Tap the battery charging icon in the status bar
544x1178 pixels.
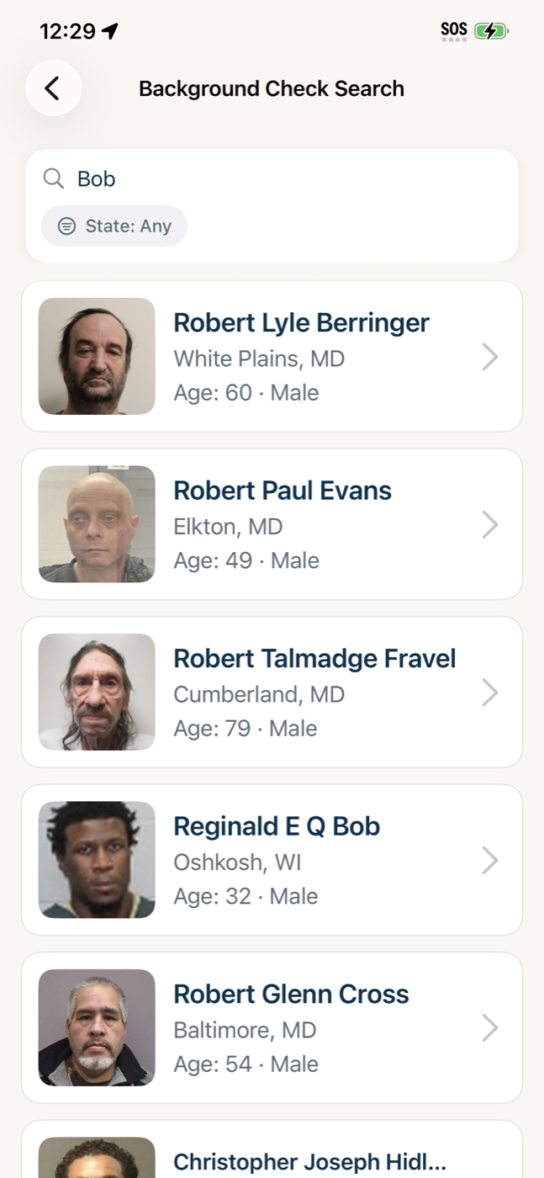coord(491,32)
